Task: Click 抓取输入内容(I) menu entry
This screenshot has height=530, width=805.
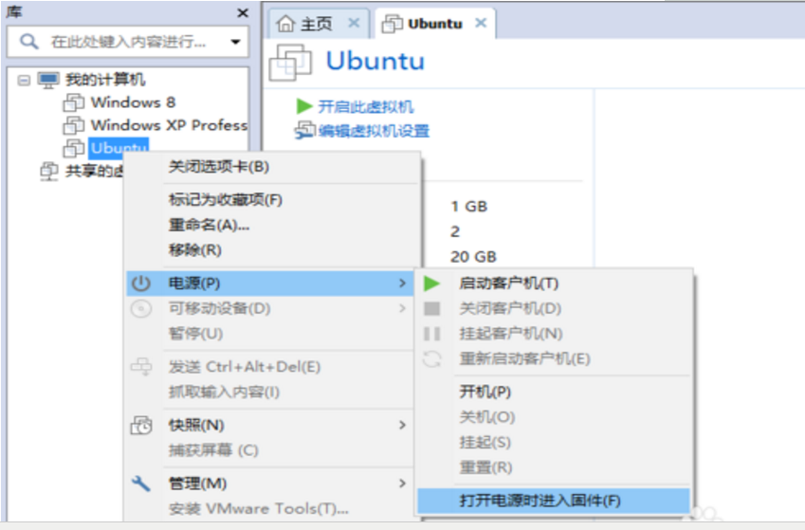Action: click(224, 392)
